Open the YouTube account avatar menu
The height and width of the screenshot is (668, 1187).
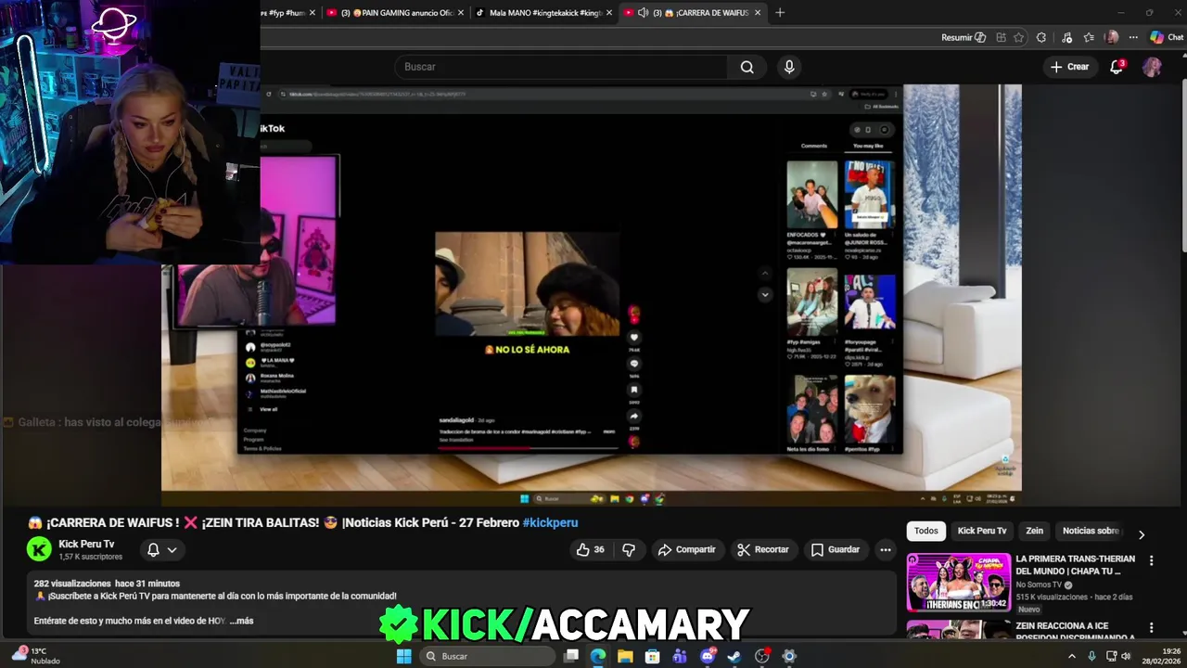click(x=1152, y=67)
